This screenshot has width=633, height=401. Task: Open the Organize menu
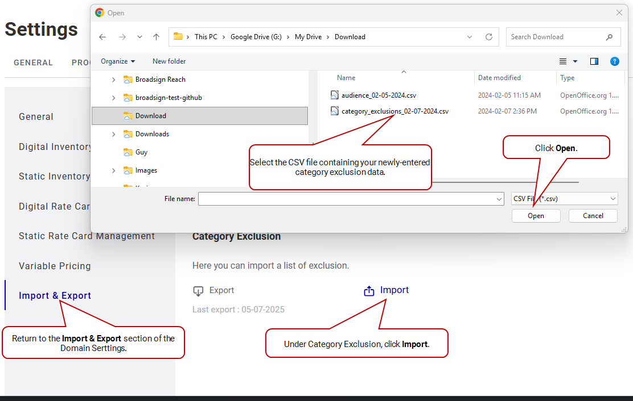(x=118, y=61)
